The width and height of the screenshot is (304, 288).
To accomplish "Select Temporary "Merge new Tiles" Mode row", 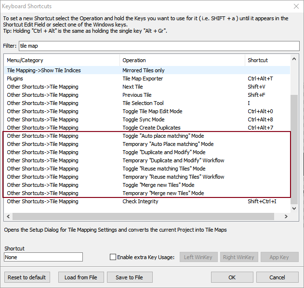I will (x=147, y=193).
